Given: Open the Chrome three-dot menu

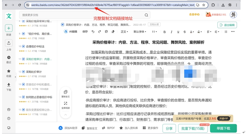Looking at the screenshot, I should [236, 5].
